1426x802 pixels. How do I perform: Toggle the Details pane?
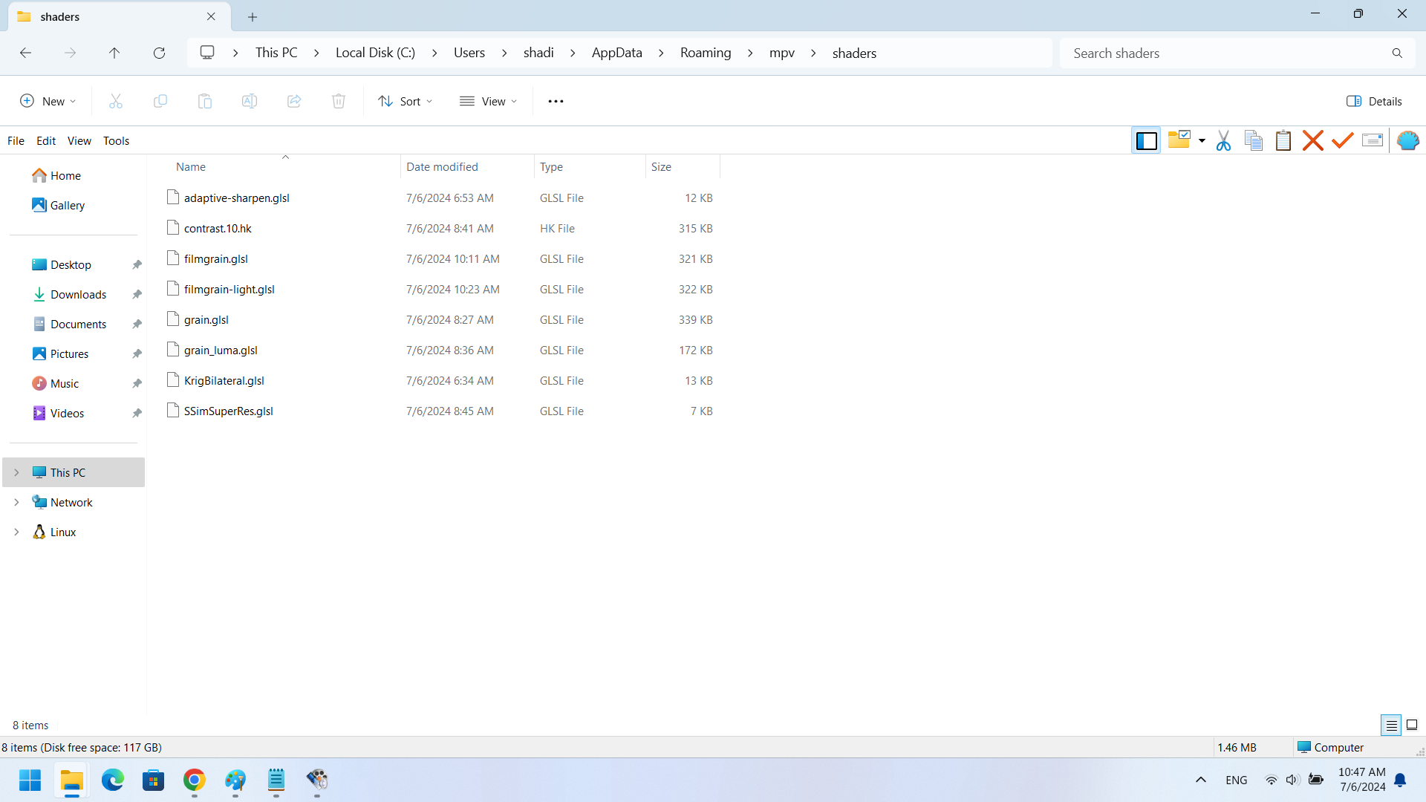click(x=1374, y=101)
